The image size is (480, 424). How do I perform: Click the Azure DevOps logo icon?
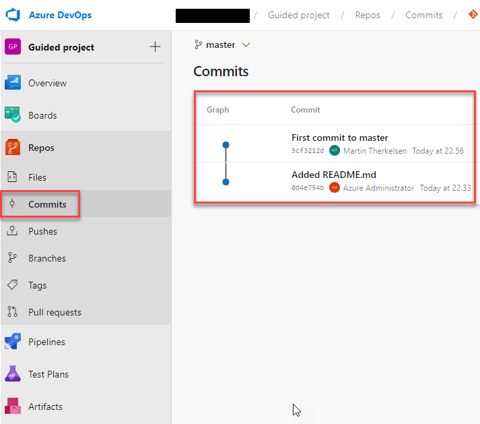pos(13,15)
